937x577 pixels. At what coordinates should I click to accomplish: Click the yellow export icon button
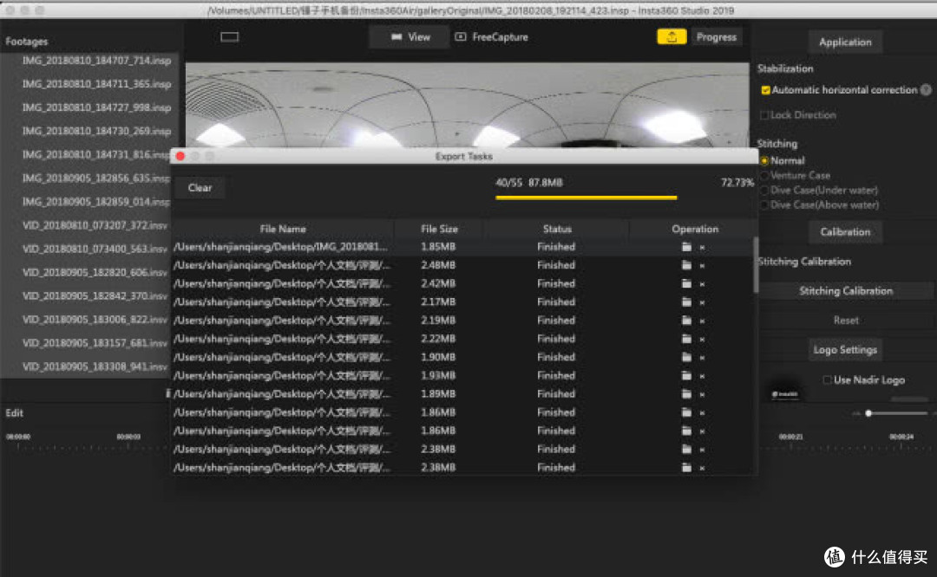click(671, 37)
